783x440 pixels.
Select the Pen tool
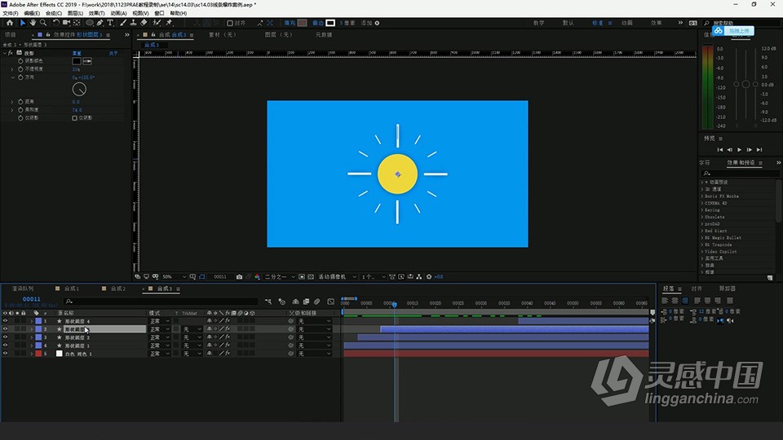100,23
